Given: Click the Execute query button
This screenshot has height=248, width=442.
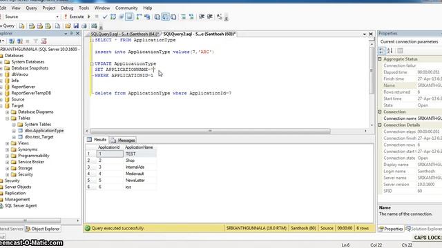Looking at the screenshot, I should pos(74,17).
